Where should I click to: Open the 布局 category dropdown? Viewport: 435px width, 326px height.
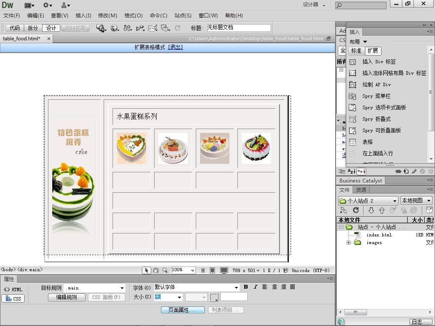[x=359, y=42]
